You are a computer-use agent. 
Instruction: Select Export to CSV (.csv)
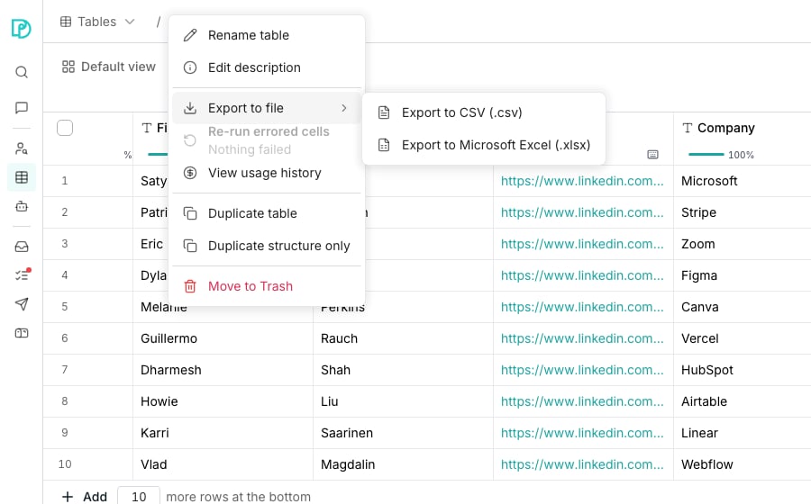click(484, 112)
